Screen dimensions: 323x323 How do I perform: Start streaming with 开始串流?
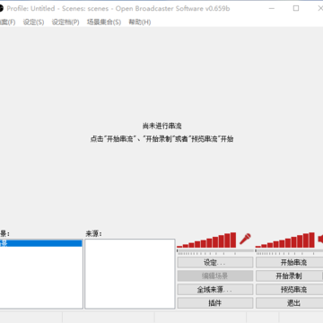tap(290, 263)
